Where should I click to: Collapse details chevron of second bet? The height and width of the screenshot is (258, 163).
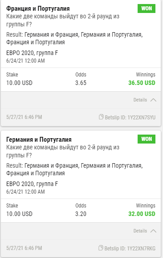point(153,231)
